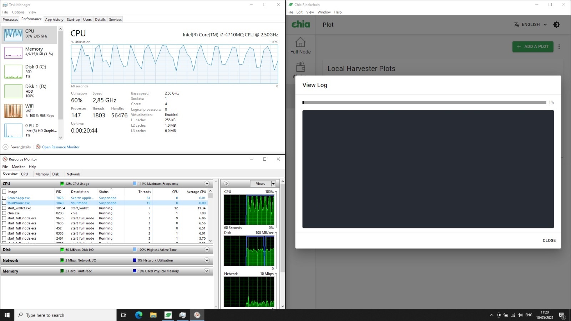
Task: Check the start_wallet.exe process checkbox
Action: pos(4,208)
